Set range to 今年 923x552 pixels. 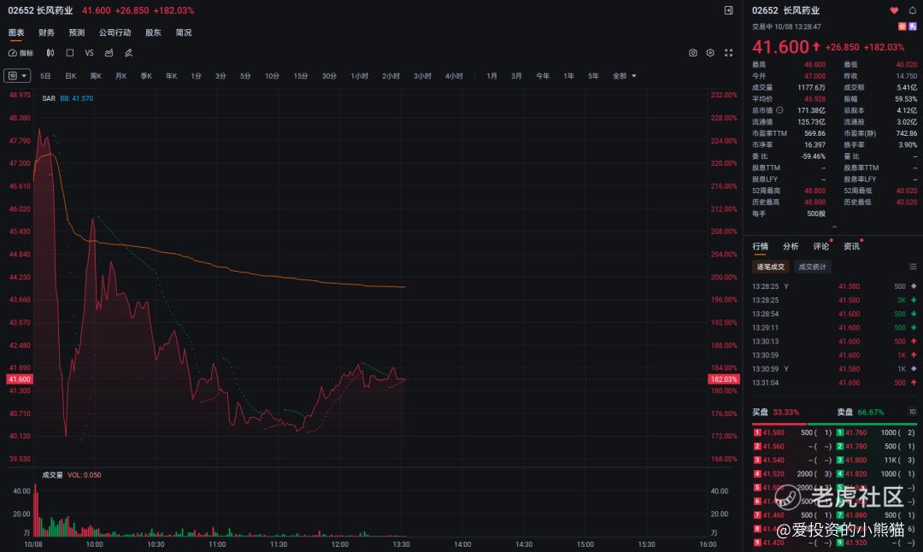(x=543, y=76)
